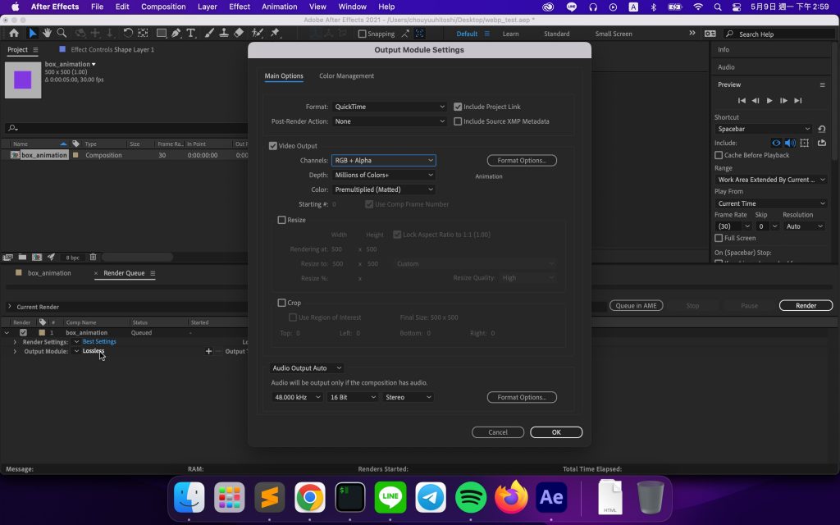Screen dimensions: 840x525
Task: Open the Channels dropdown showing RGB + Alpha
Action: (x=383, y=161)
